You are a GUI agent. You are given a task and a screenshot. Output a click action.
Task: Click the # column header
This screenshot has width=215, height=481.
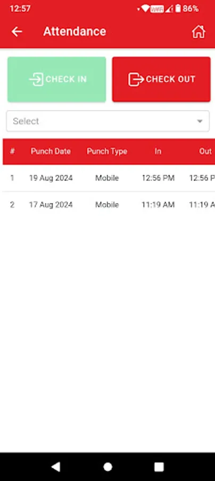12,151
